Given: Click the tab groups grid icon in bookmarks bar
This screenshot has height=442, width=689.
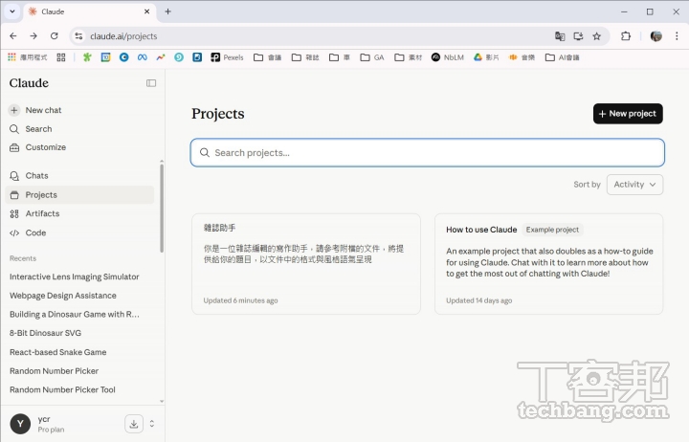Looking at the screenshot, I should (x=61, y=57).
